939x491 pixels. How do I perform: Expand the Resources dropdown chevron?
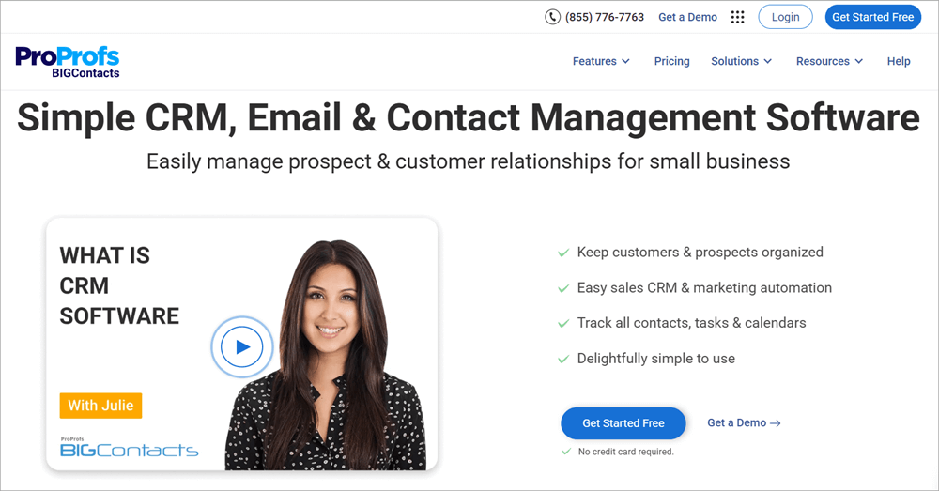(x=859, y=61)
